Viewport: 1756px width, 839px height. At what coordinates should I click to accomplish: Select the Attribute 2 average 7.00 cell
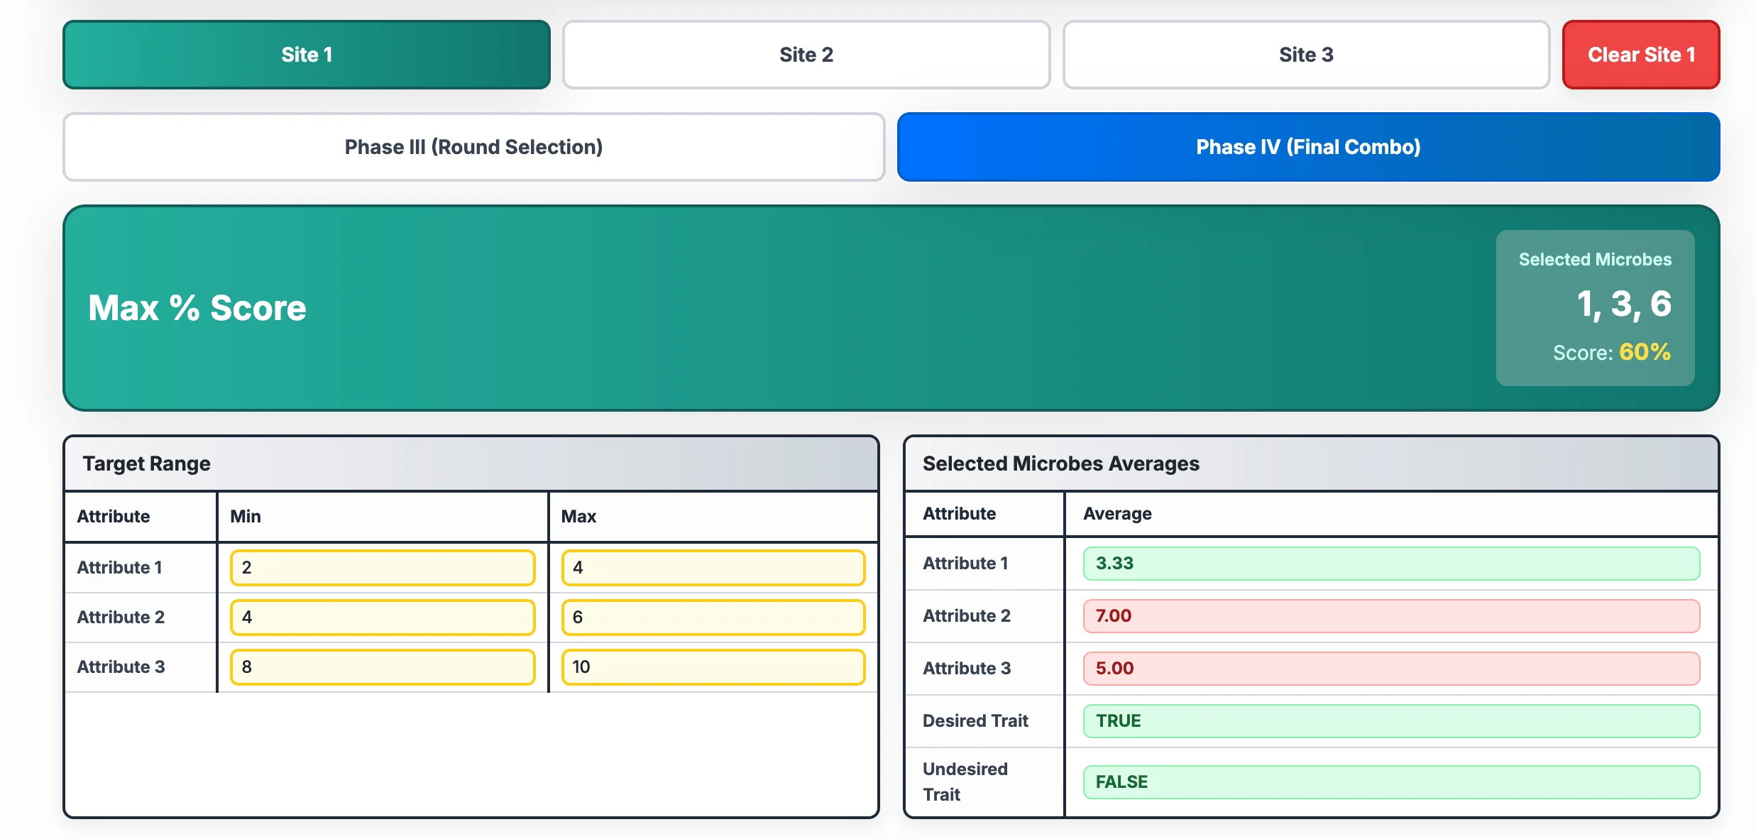pyautogui.click(x=1391, y=615)
